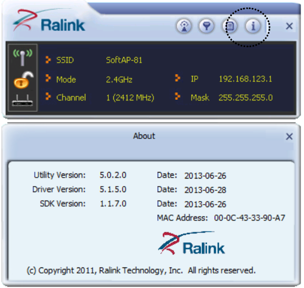Click the IP address 192.168.123.1
This screenshot has width=304, height=288.
tap(246, 79)
